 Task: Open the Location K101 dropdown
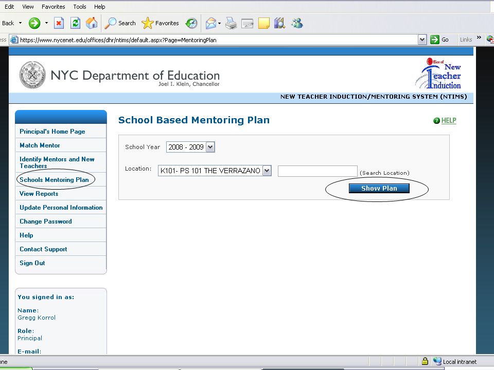pos(215,171)
